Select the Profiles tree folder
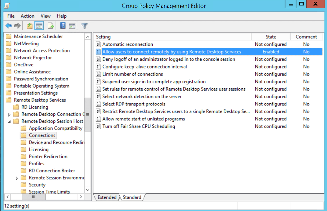Image resolution: width=327 pixels, height=211 pixels. tap(37, 164)
